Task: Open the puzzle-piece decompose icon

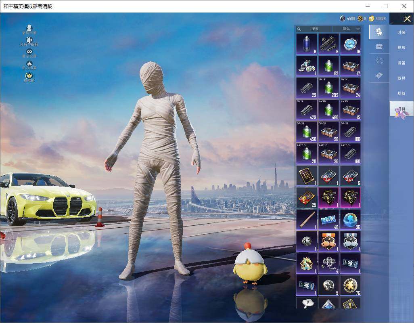Action: pyautogui.click(x=29, y=40)
